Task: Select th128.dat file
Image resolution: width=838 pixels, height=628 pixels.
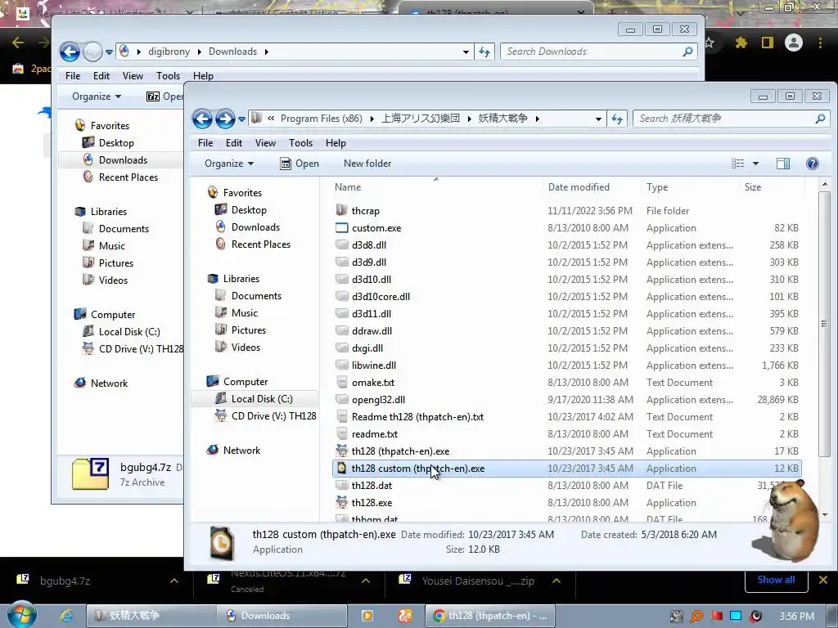Action: click(372, 486)
